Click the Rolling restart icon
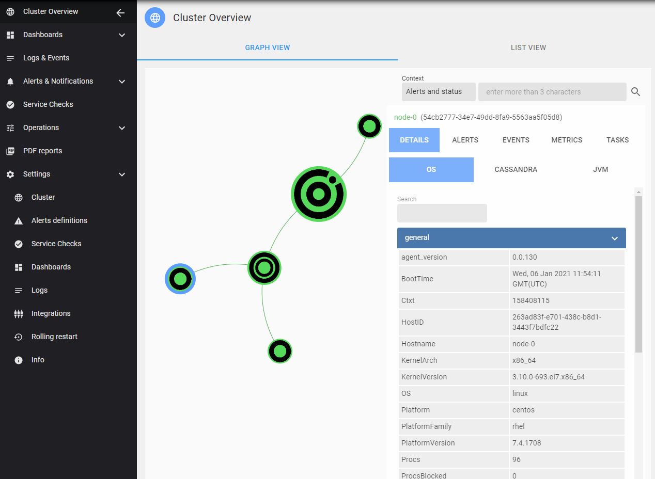655x479 pixels. [x=19, y=337]
